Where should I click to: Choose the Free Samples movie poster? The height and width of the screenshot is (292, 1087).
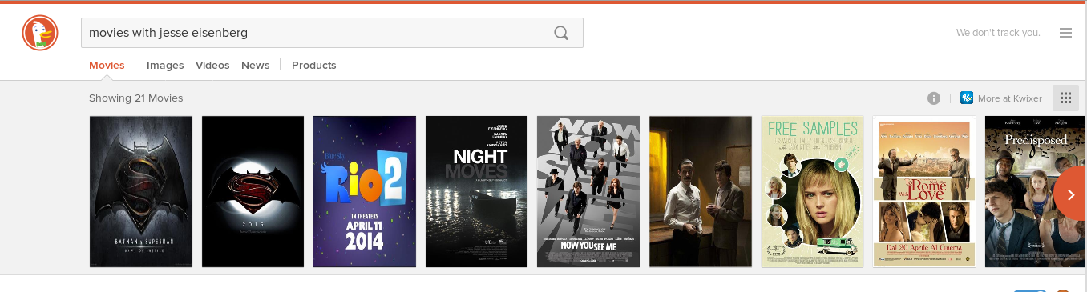[812, 192]
